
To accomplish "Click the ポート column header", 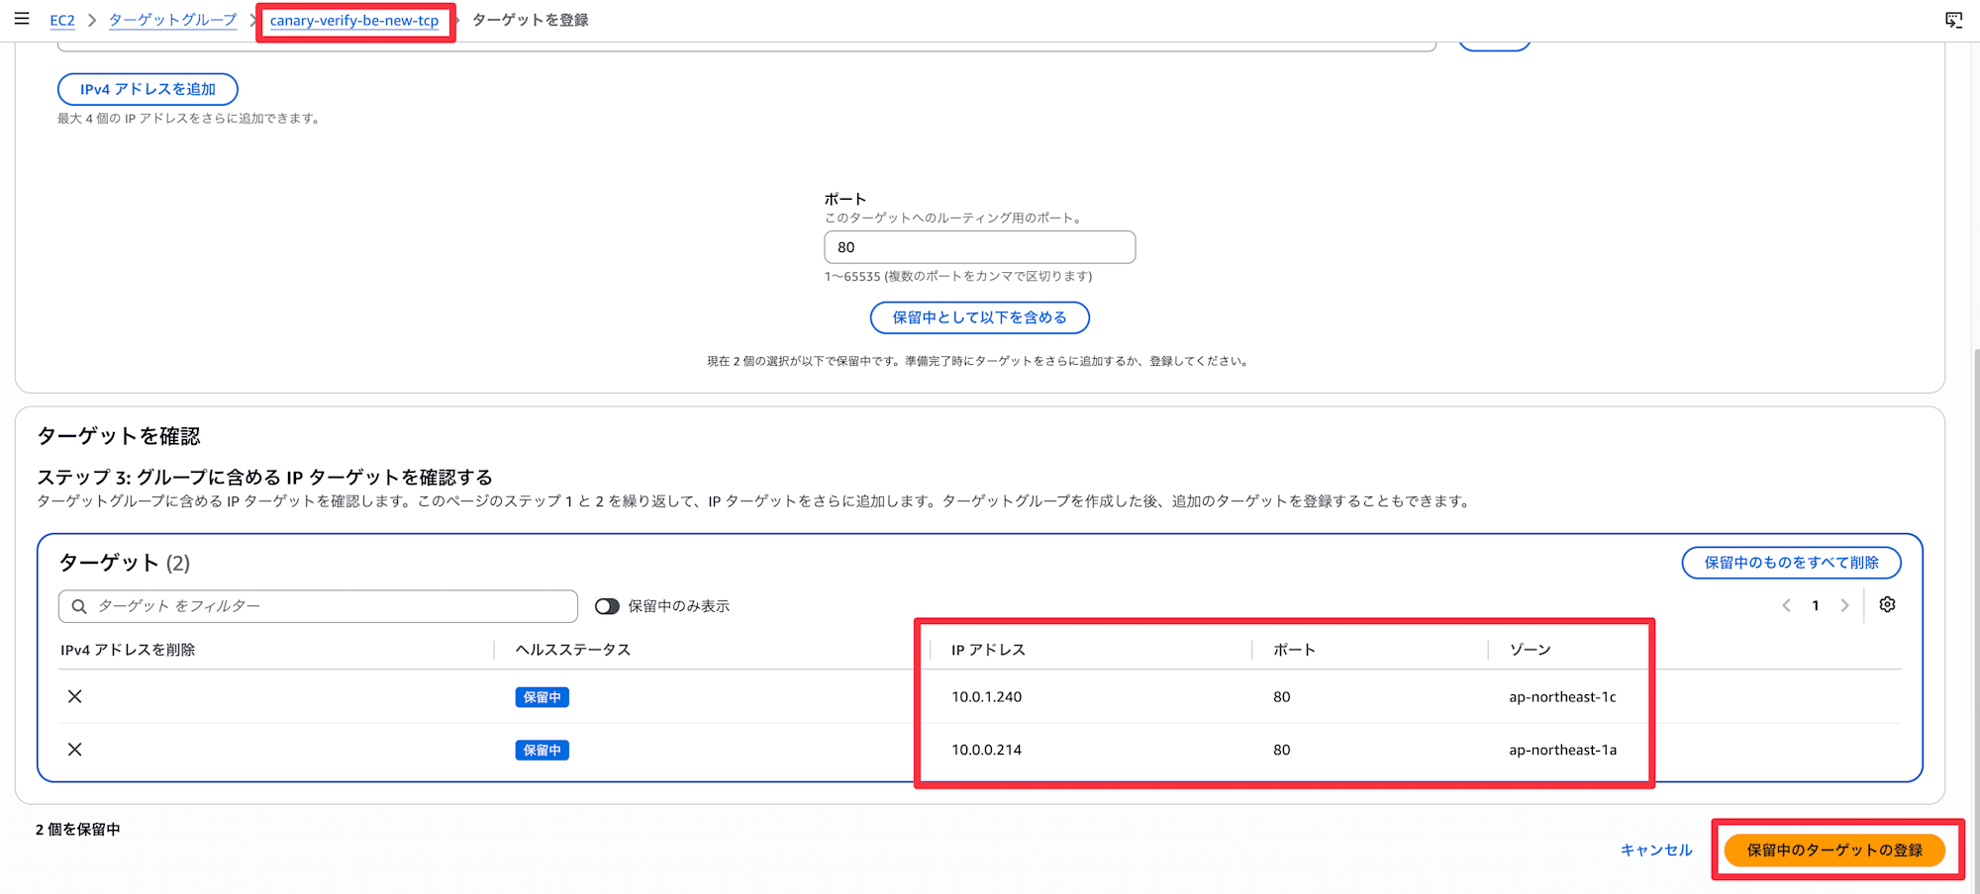I will pyautogui.click(x=1294, y=650).
